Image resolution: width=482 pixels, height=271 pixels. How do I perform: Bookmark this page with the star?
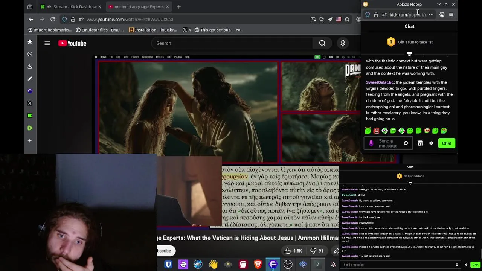pyautogui.click(x=347, y=19)
